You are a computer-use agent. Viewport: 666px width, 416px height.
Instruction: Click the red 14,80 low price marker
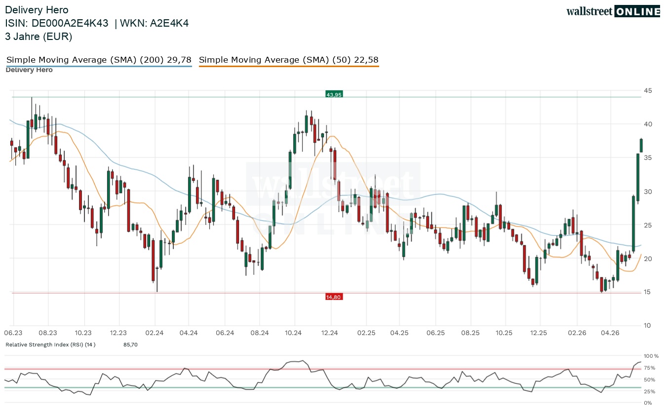334,297
